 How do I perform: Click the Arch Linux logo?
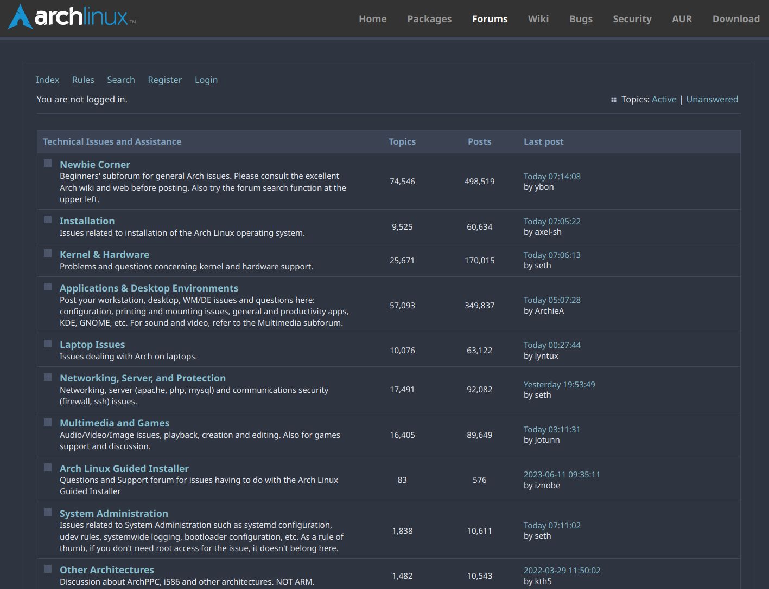[72, 17]
